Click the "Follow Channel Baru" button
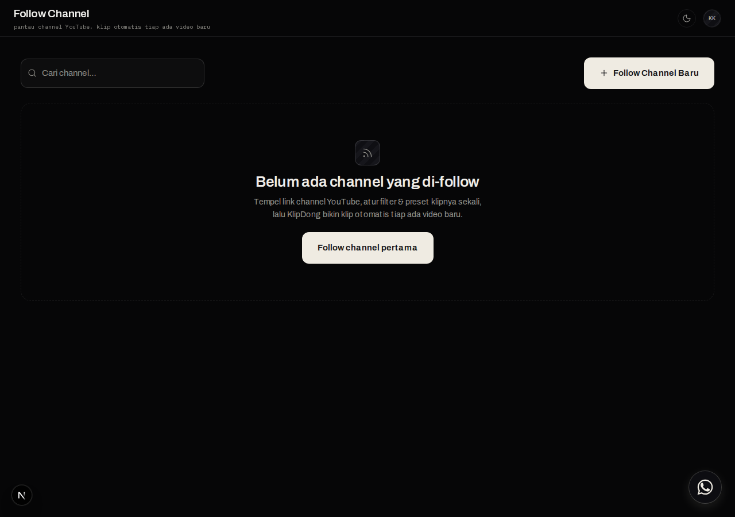735x517 pixels. pyautogui.click(x=649, y=73)
